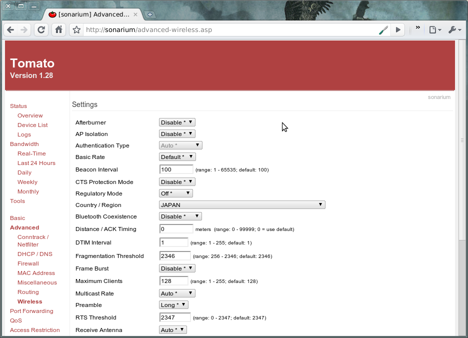Open the QoS section
Viewport: 468px width, 338px height.
pyautogui.click(x=16, y=320)
